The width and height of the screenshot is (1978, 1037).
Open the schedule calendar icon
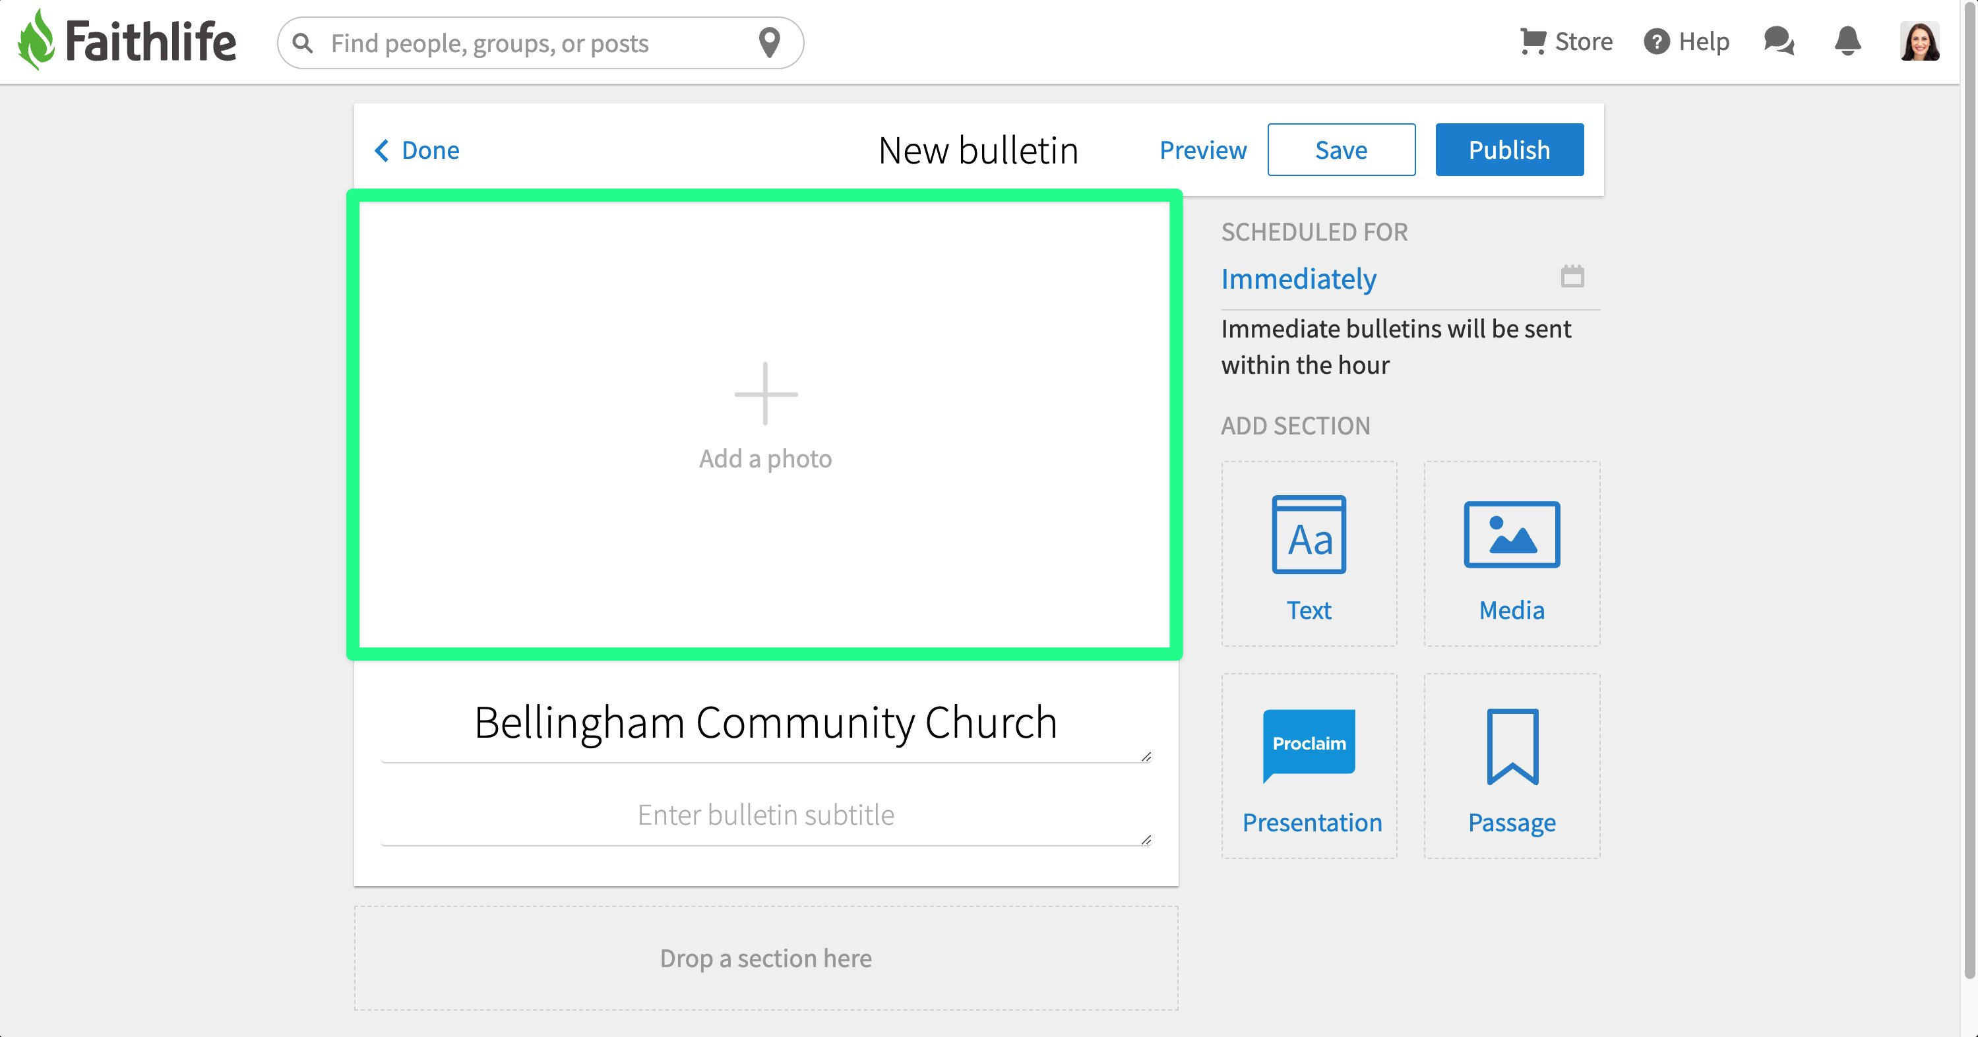point(1572,276)
